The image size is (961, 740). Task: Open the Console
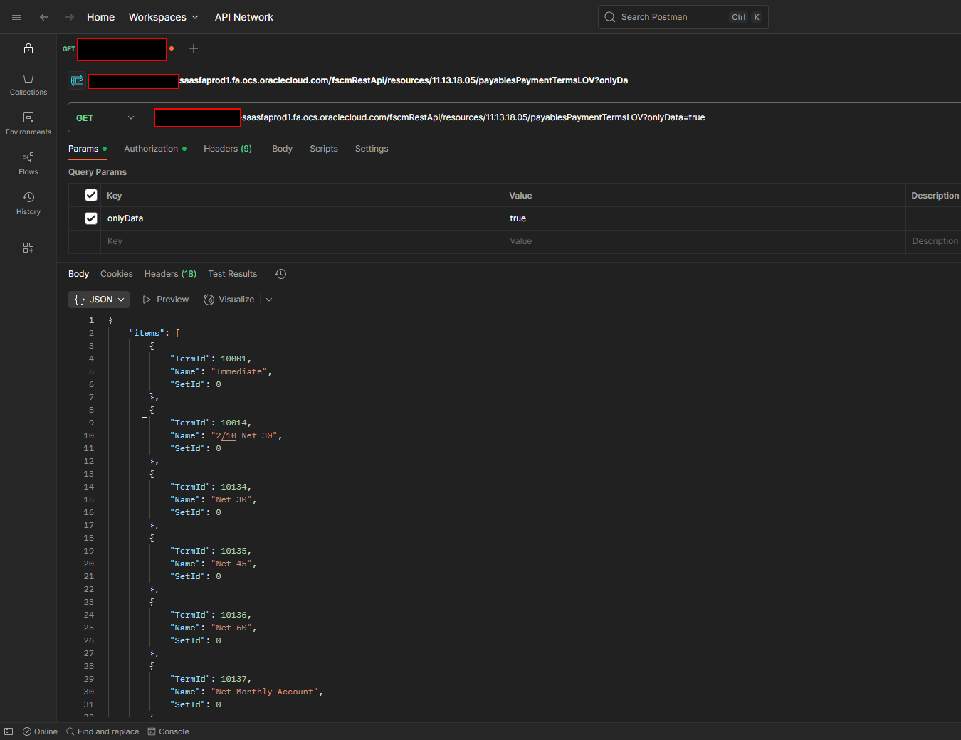[x=169, y=731]
